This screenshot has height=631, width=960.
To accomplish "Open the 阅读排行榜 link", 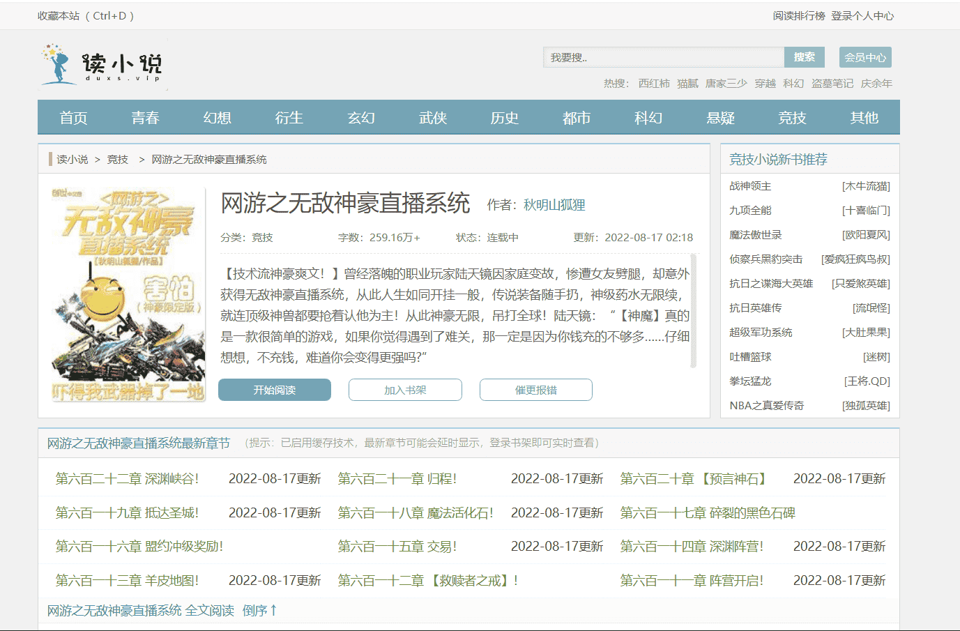I will tap(798, 16).
